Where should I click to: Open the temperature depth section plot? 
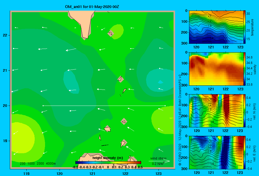pos(216,27)
